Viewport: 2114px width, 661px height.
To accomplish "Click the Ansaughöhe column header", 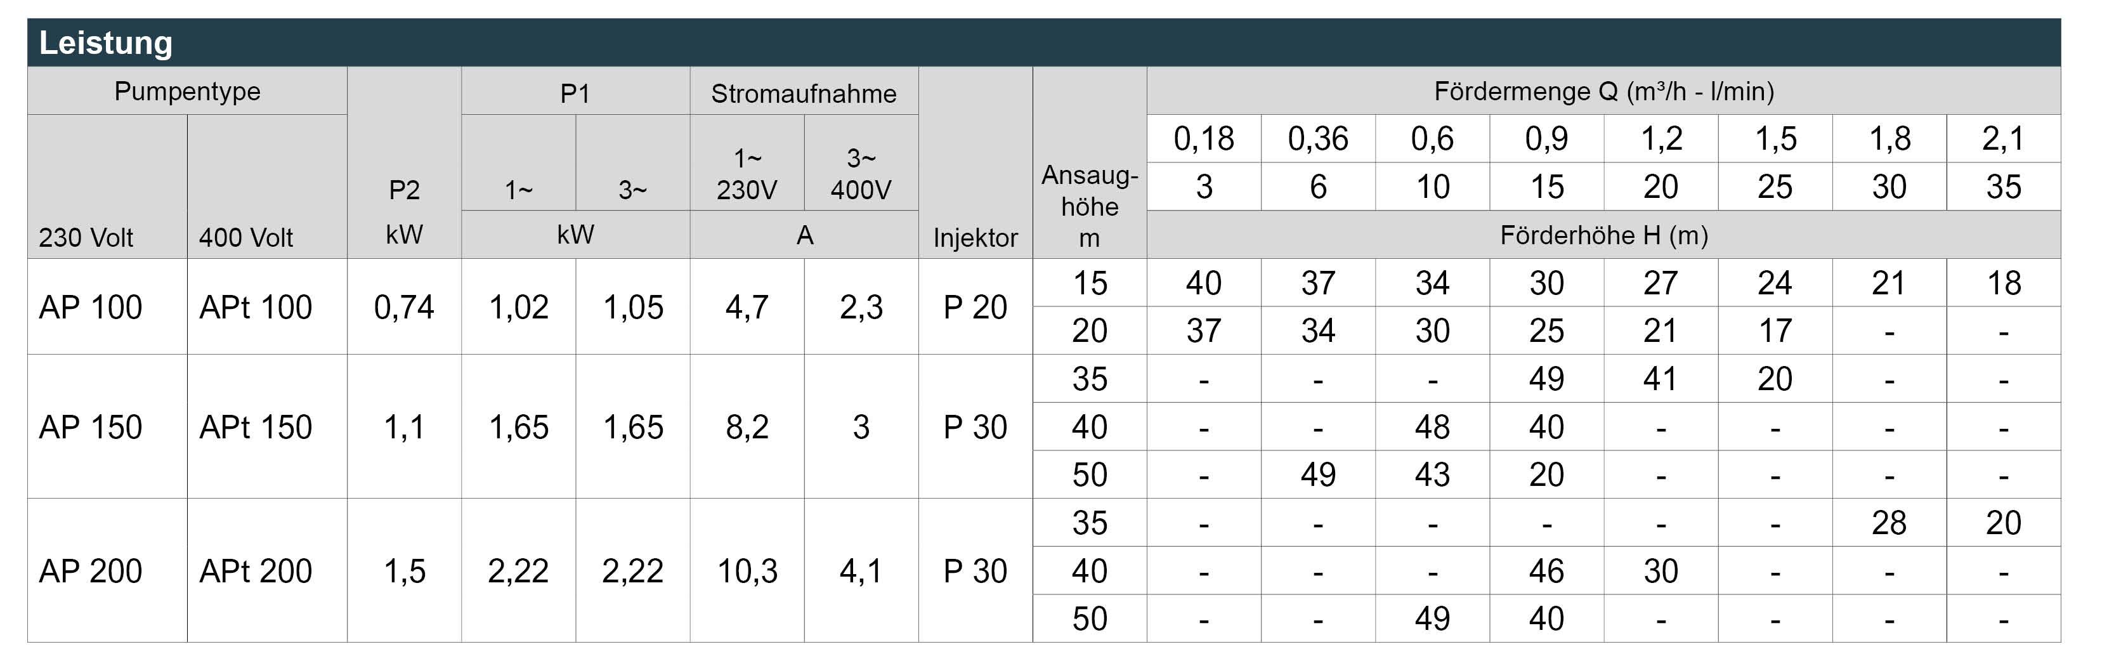I will pyautogui.click(x=1090, y=206).
